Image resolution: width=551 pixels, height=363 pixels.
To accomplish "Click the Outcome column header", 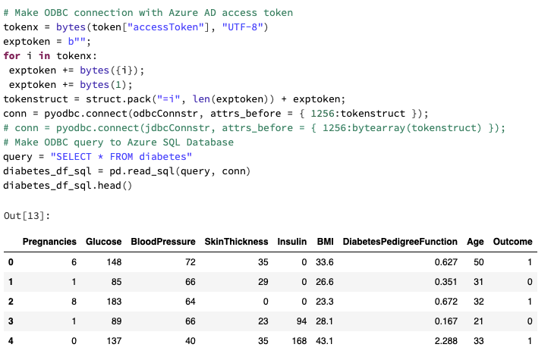I will pos(512,242).
